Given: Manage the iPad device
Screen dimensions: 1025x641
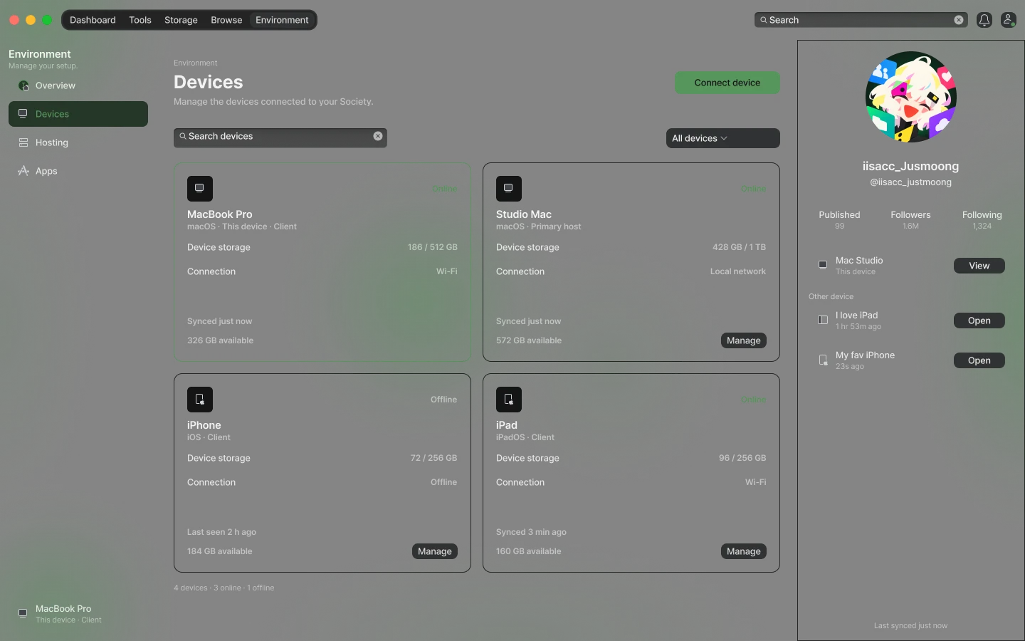Looking at the screenshot, I should [744, 551].
